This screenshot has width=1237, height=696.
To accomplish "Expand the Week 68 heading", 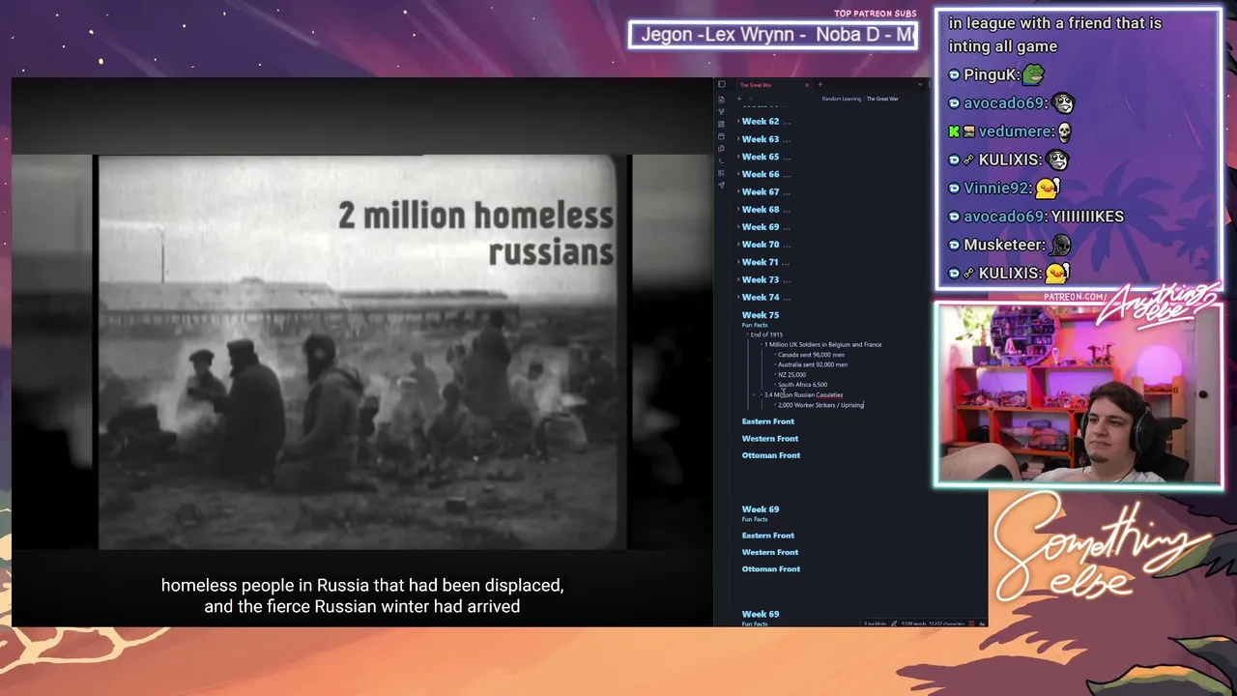I will pyautogui.click(x=738, y=209).
